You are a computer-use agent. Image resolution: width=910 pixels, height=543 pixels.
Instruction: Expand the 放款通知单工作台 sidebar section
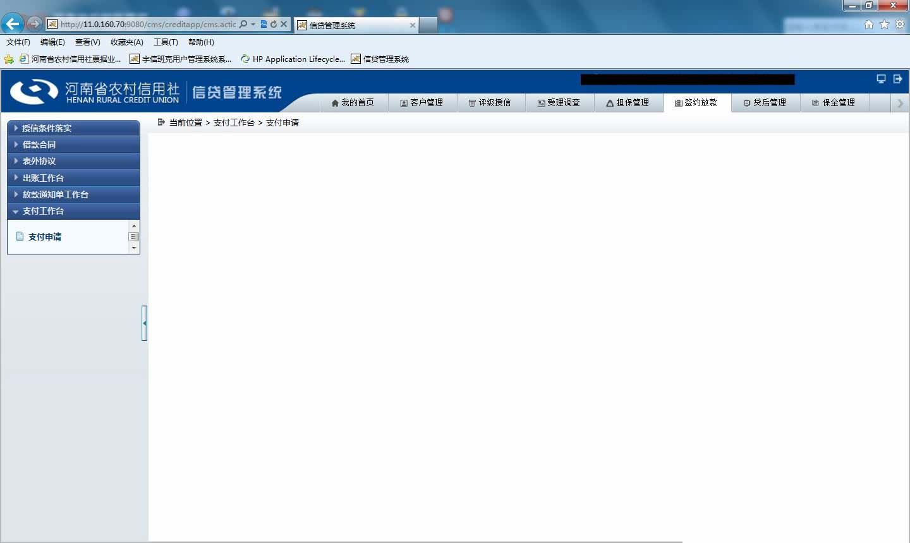pos(73,194)
